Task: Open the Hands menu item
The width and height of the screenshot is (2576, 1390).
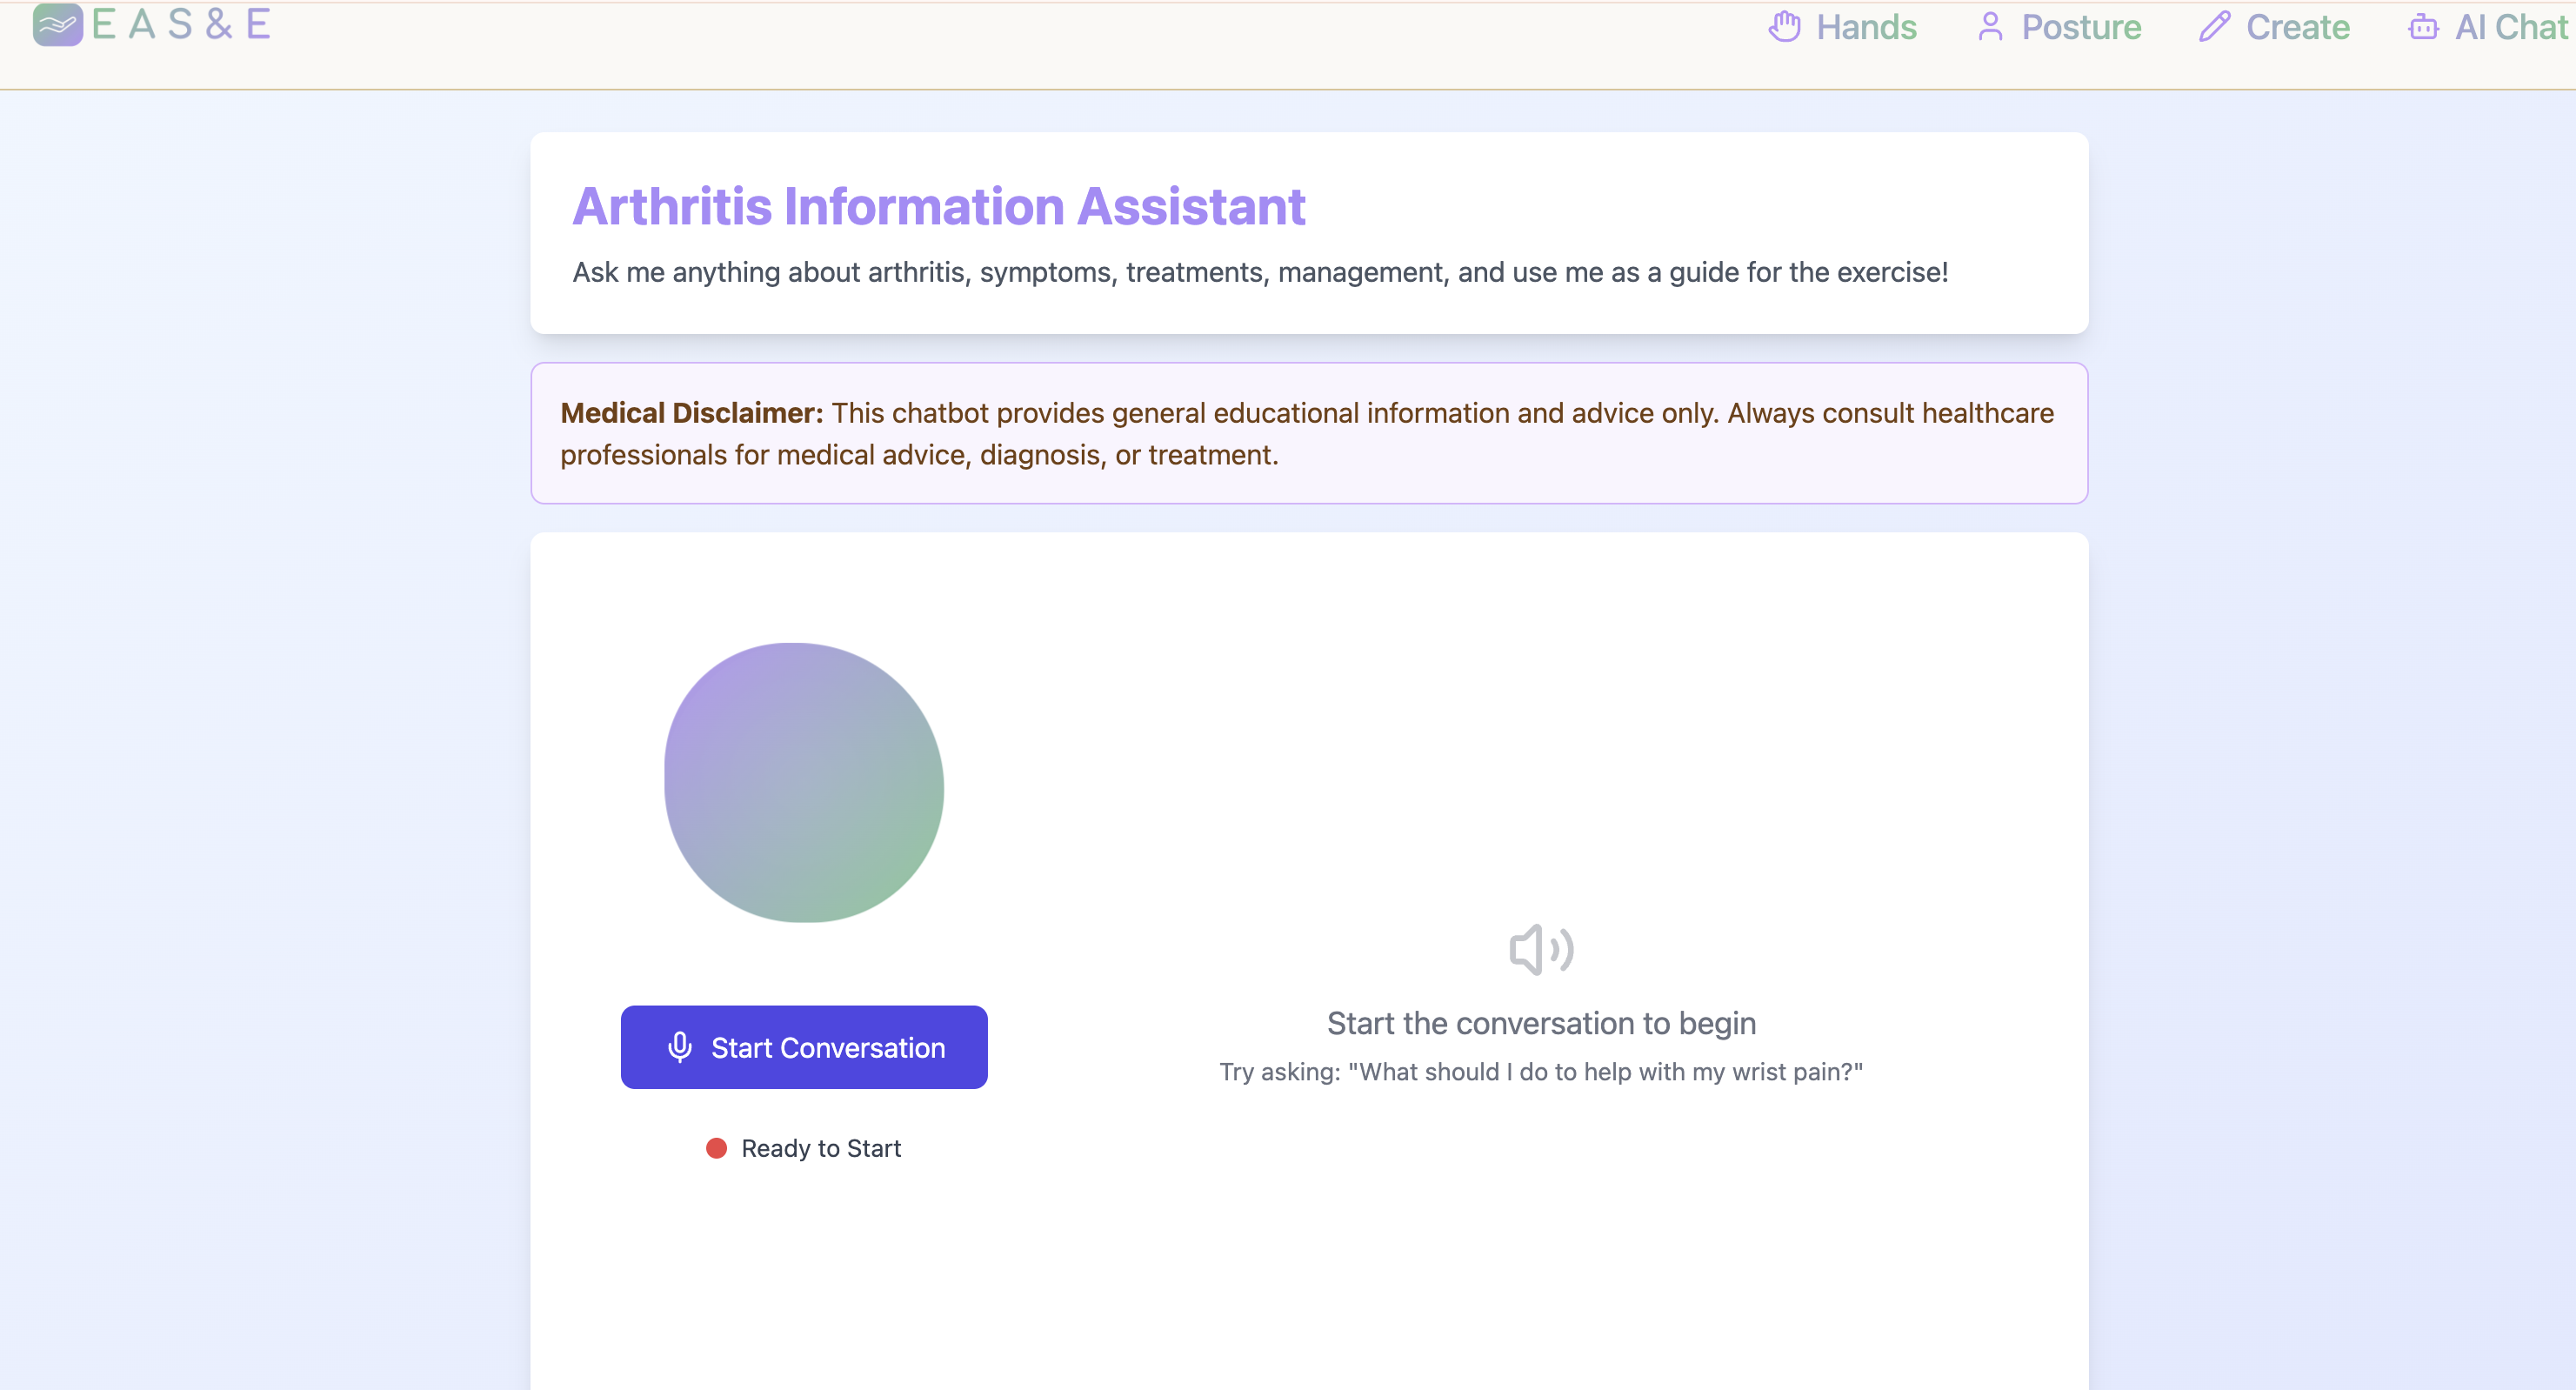Action: point(1866,27)
